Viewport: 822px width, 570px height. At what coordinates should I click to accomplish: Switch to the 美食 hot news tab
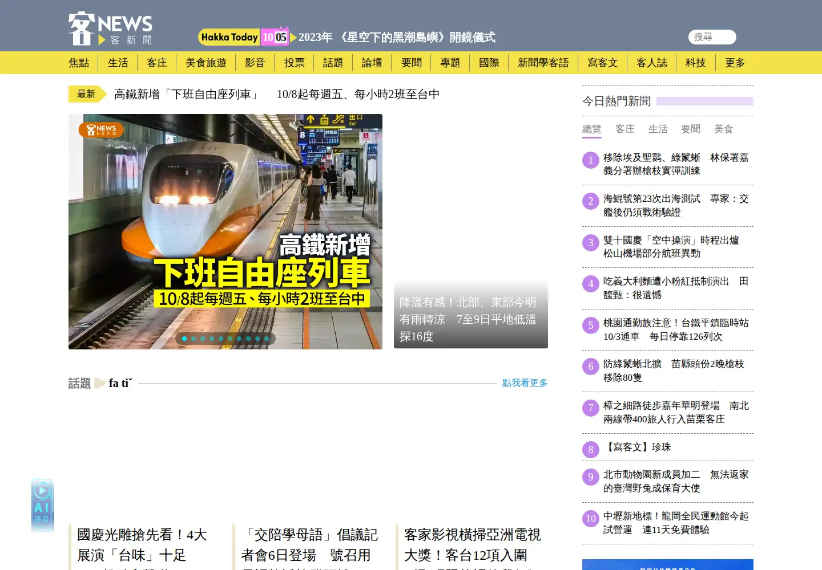point(723,129)
